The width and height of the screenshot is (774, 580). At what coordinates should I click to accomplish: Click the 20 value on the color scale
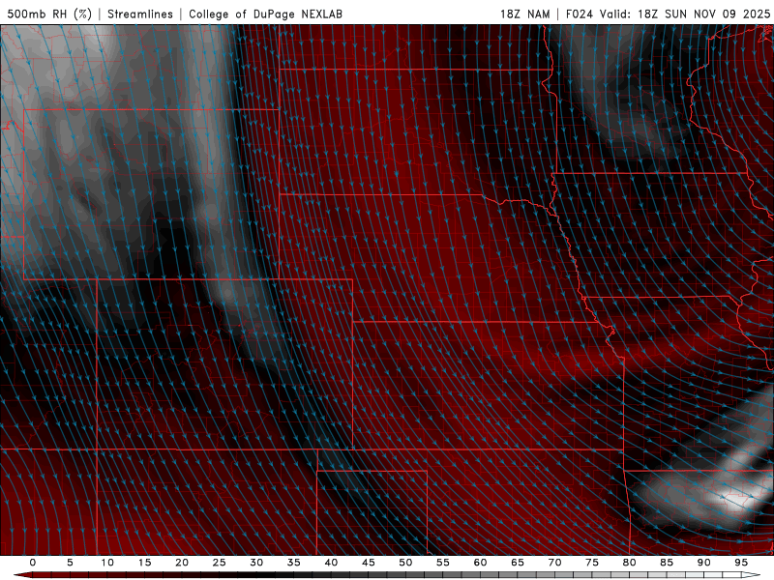[182, 563]
